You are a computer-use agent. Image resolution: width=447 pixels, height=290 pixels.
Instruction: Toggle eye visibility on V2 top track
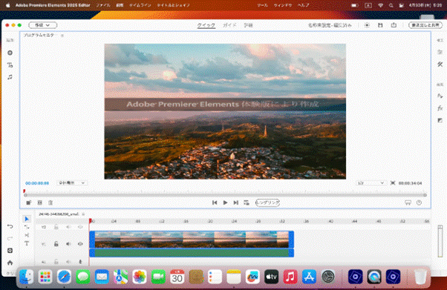[80, 227]
